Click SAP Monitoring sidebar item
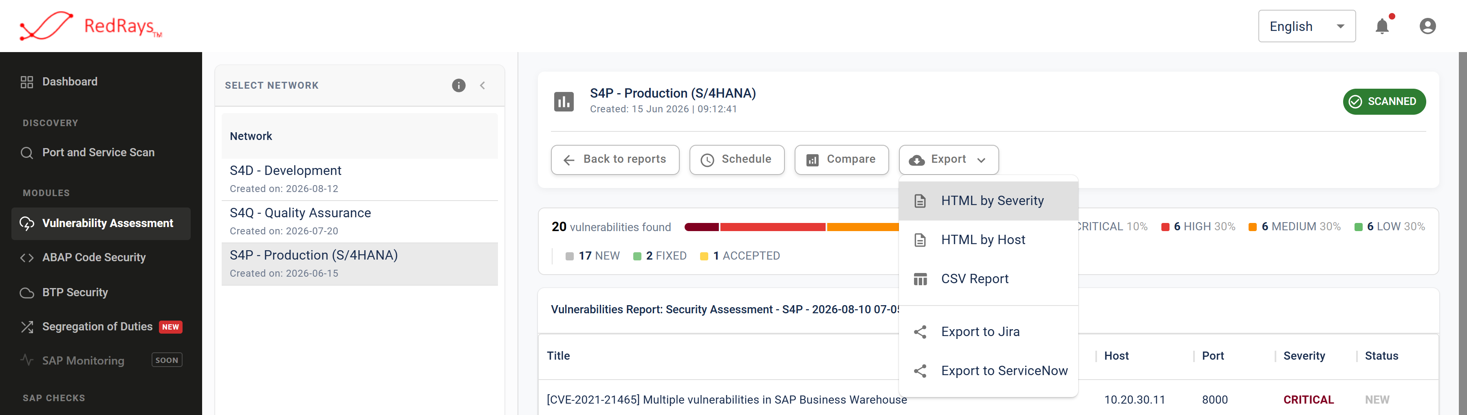Viewport: 1467px width, 415px height. (x=101, y=360)
